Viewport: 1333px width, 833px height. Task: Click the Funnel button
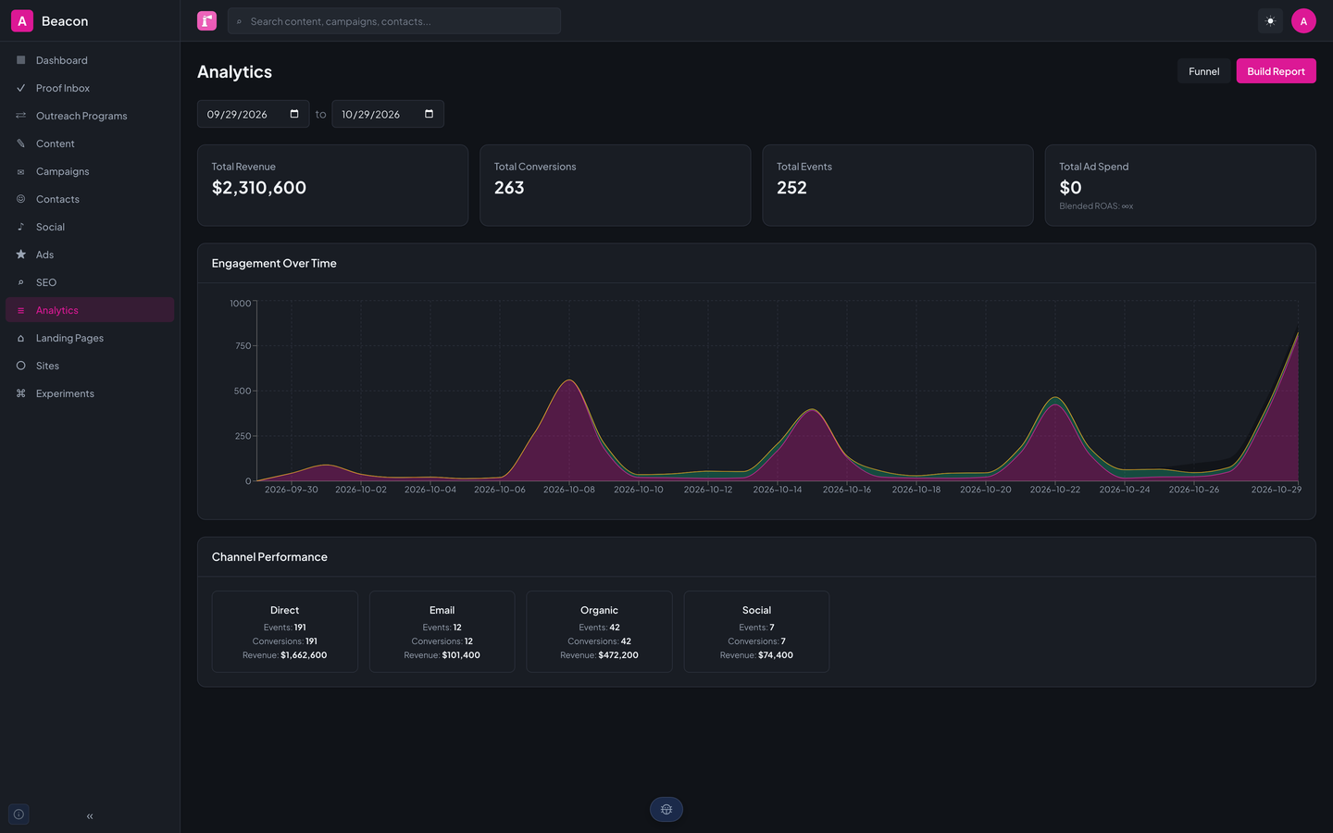pyautogui.click(x=1203, y=71)
